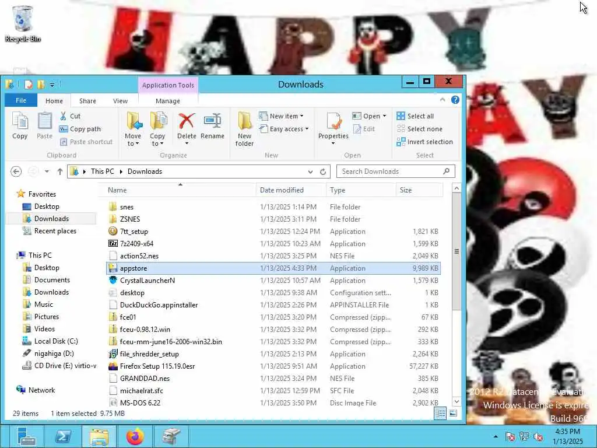Screen dimensions: 597x448
Task: Click This PC in address breadcrumb
Action: coord(103,171)
